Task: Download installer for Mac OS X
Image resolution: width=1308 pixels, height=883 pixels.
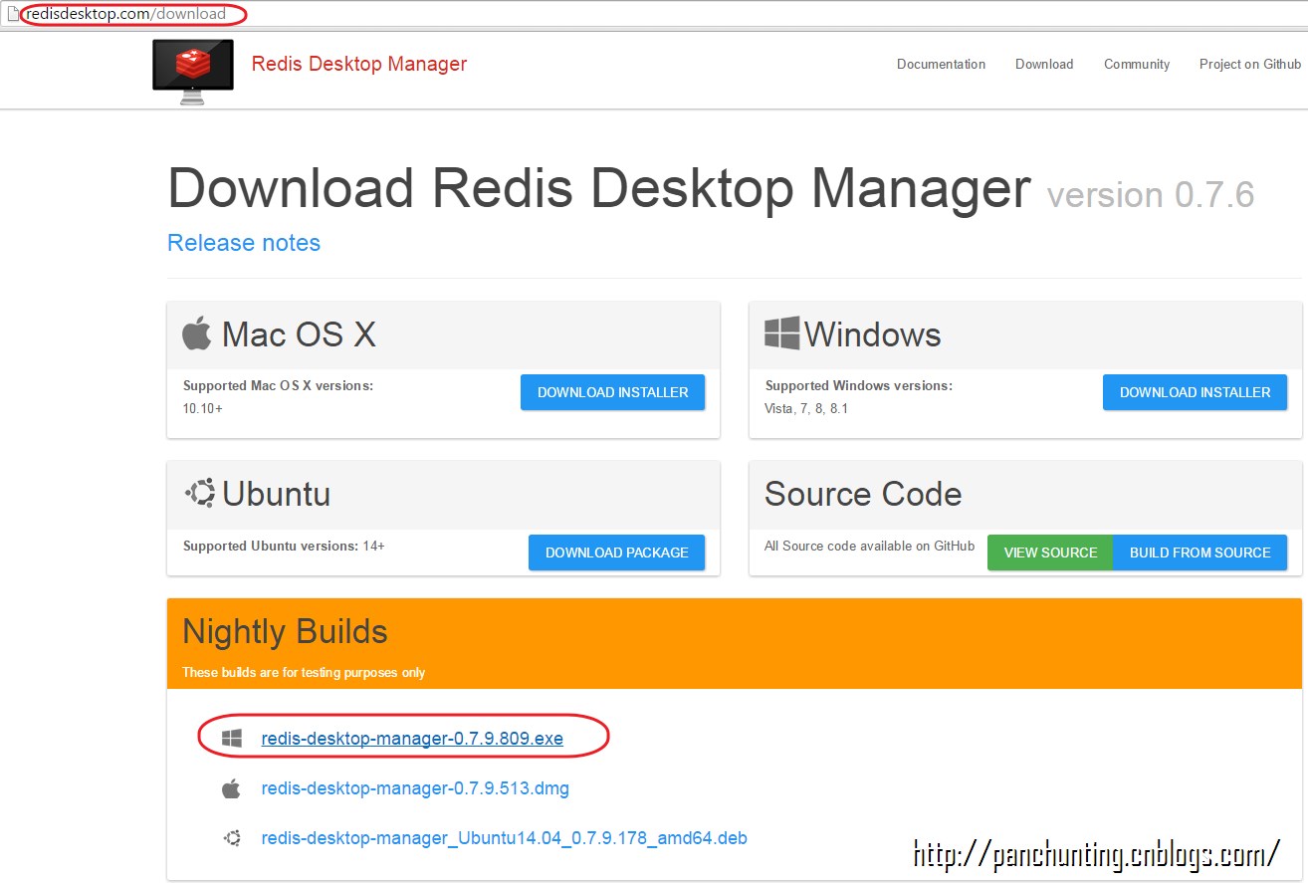Action: tap(612, 392)
